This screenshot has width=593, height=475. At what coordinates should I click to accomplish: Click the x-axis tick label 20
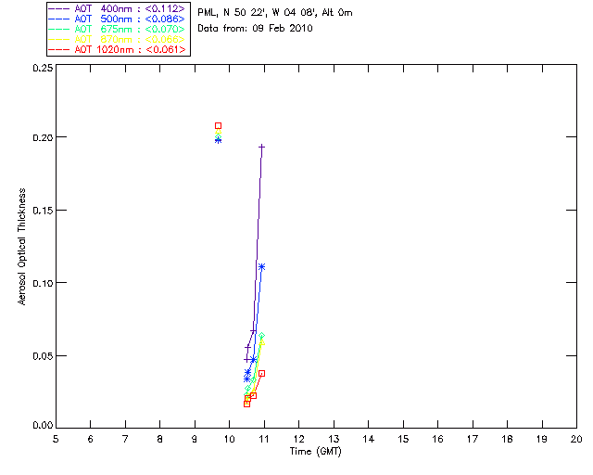576,439
